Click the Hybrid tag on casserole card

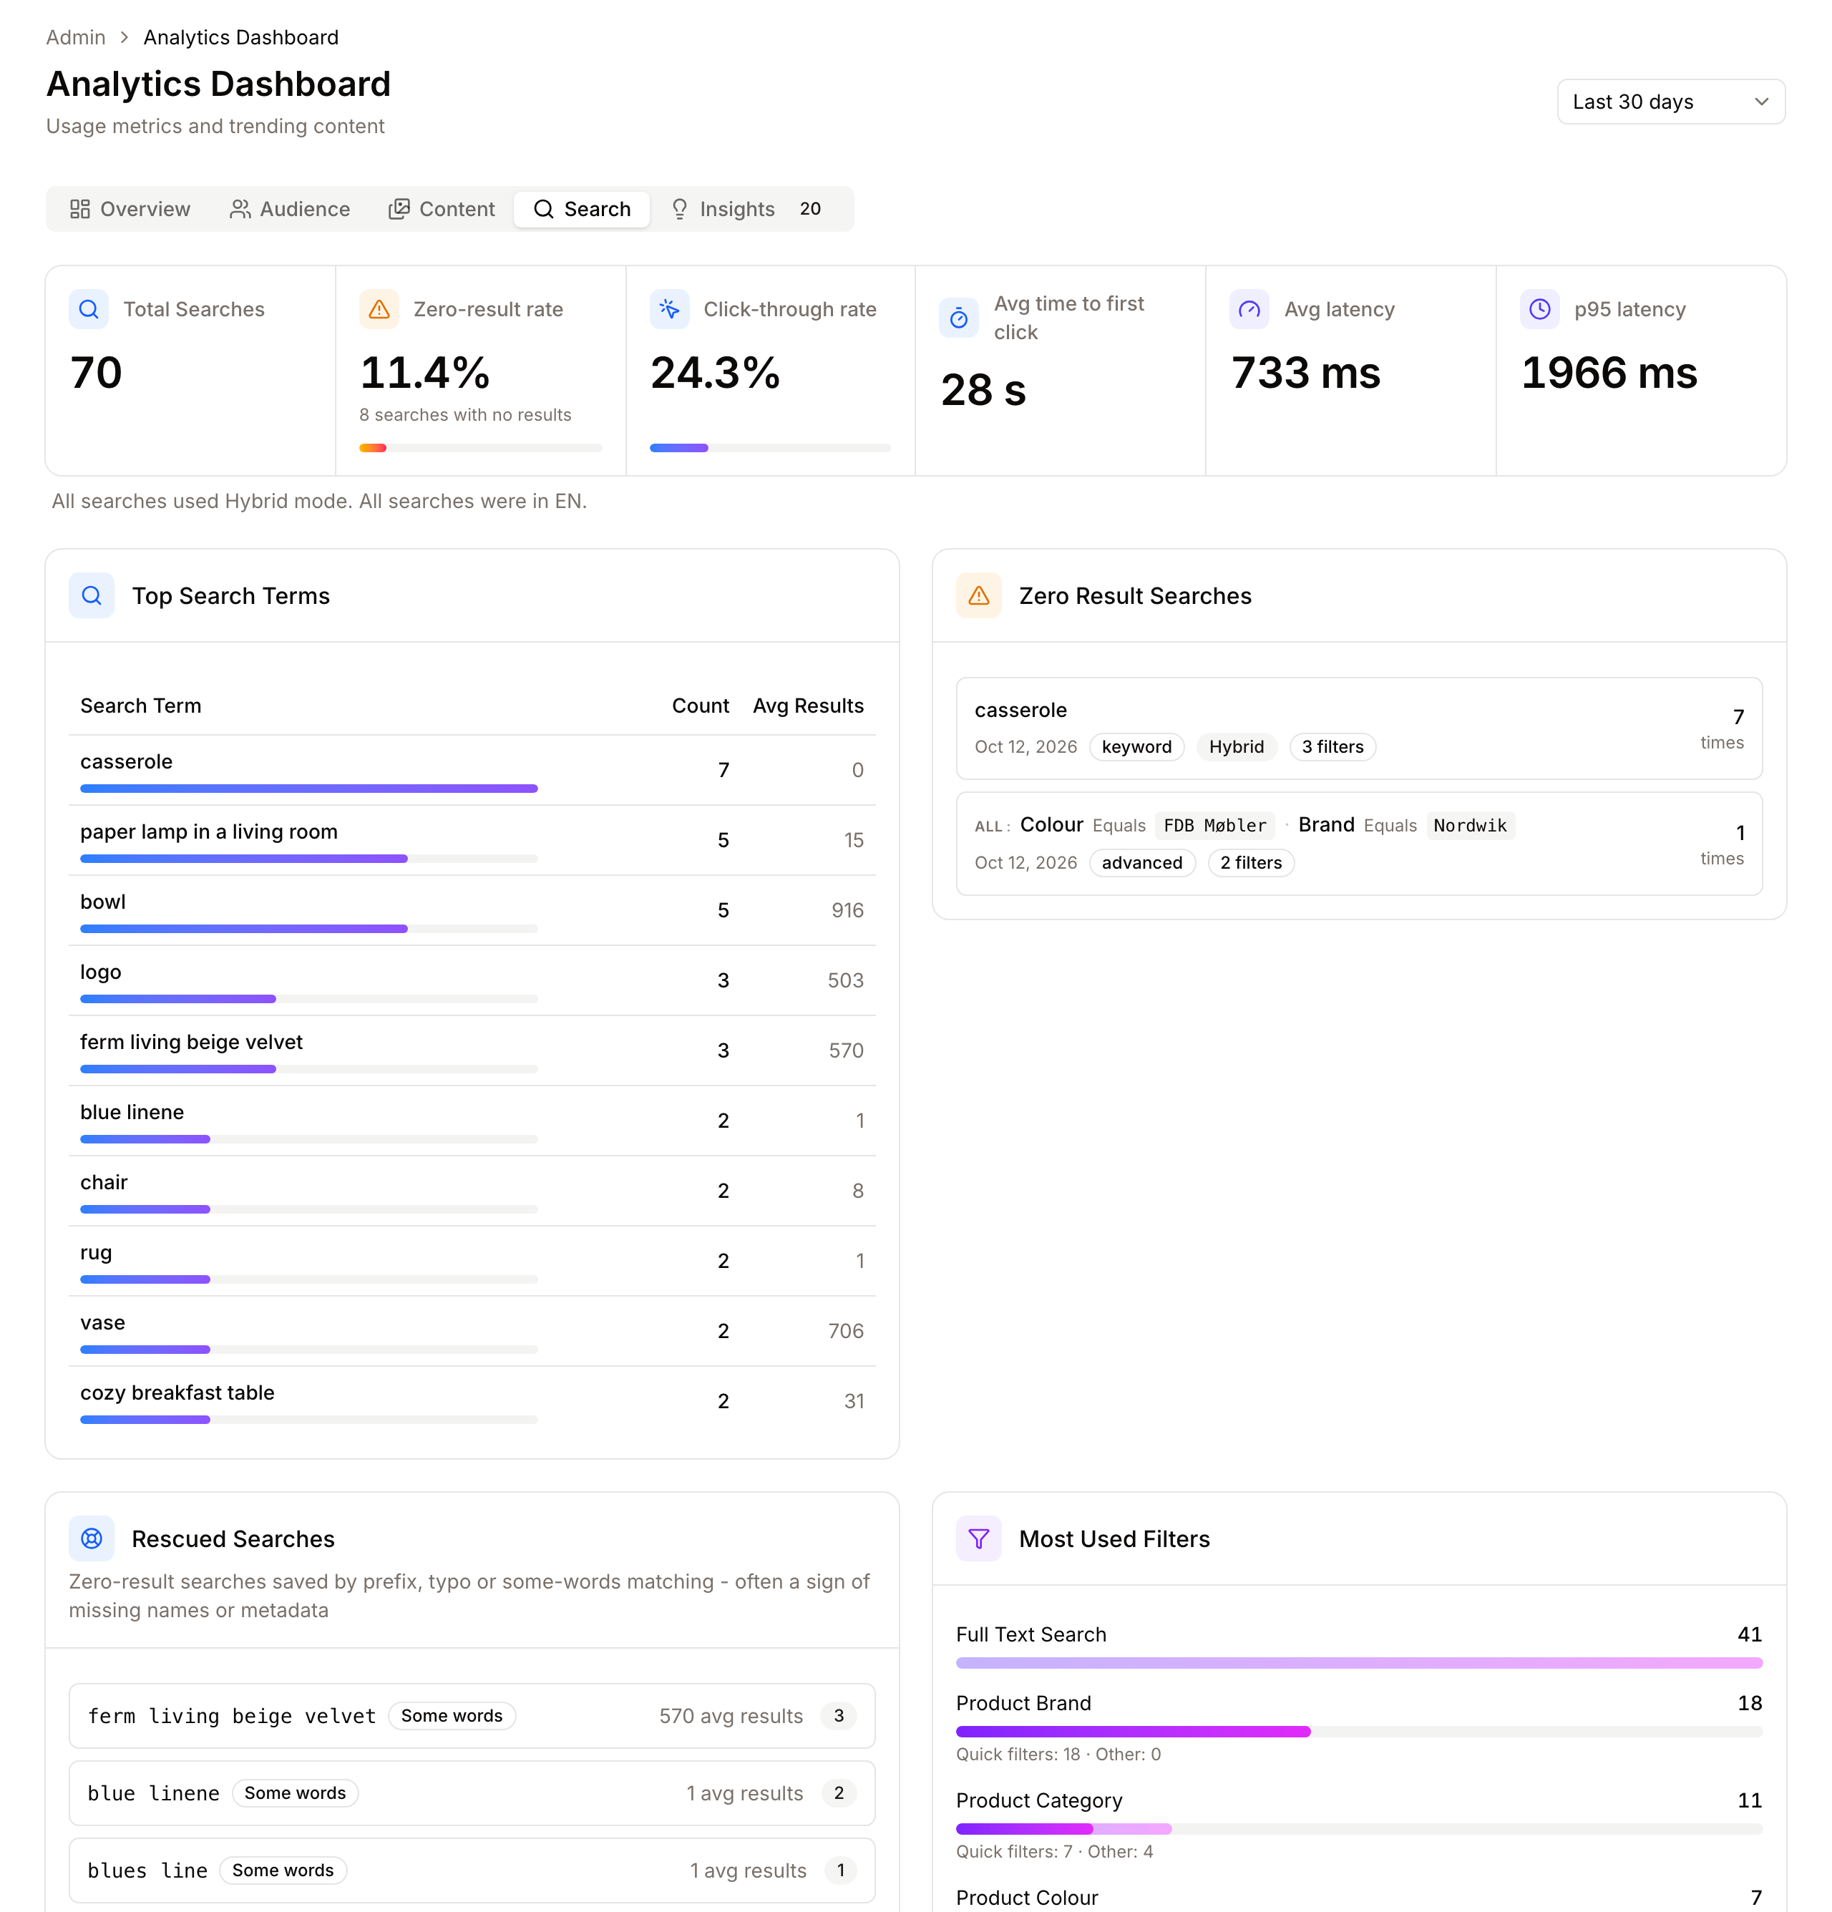tap(1236, 746)
